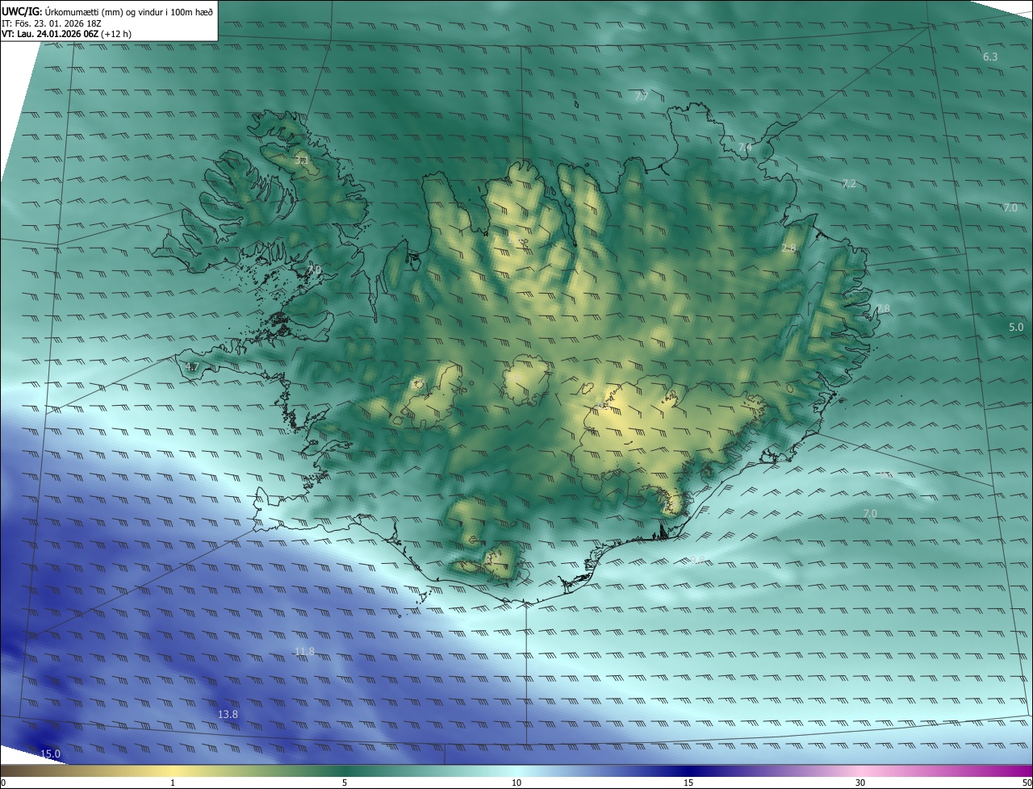Click the '50' tick on the color scale
The width and height of the screenshot is (1033, 789).
coord(1027,783)
